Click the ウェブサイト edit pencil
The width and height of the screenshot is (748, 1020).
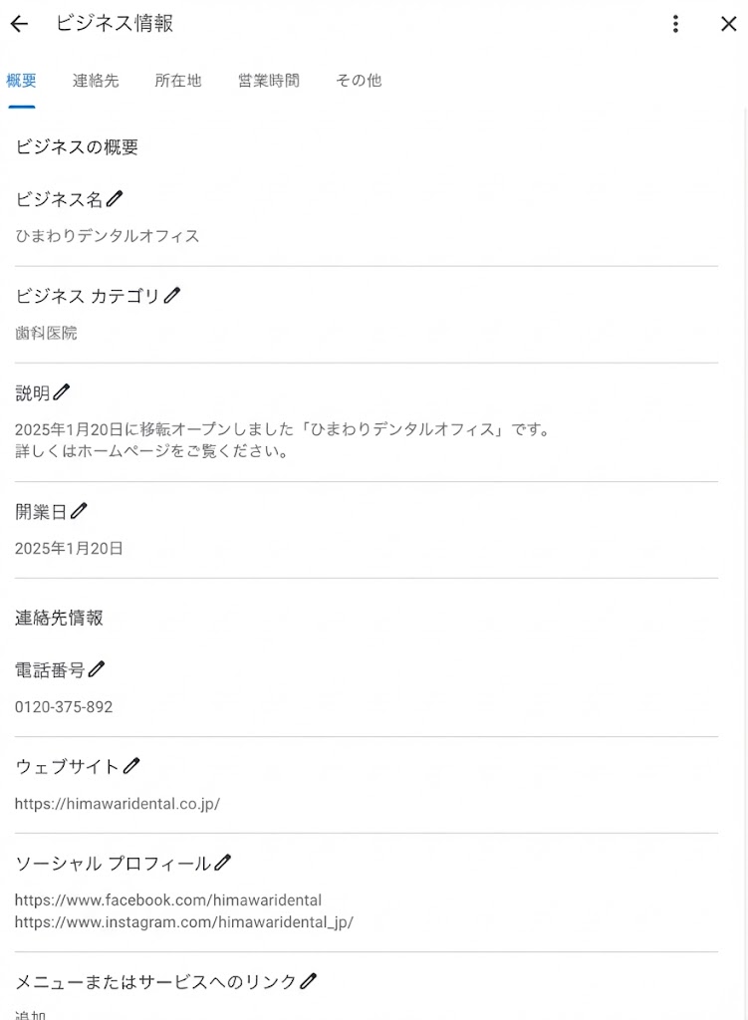131,766
